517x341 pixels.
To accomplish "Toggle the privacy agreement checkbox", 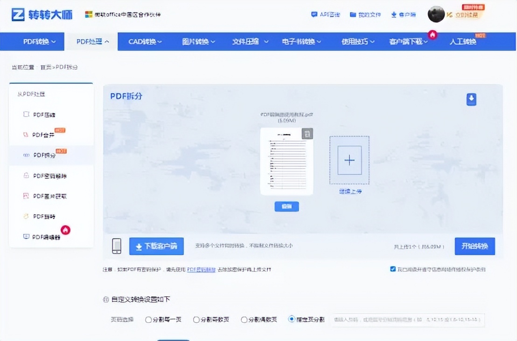I will [x=392, y=269].
